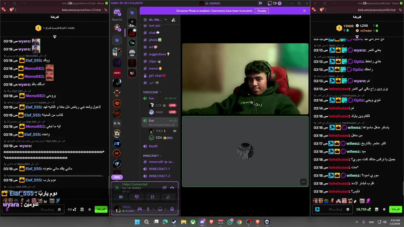Select TREX webcam video tile

click(245, 79)
